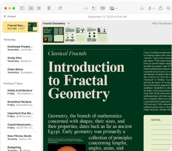This screenshot has height=151, width=172.
Task: Click the pin icon beside Pinned
Action: [5, 16]
